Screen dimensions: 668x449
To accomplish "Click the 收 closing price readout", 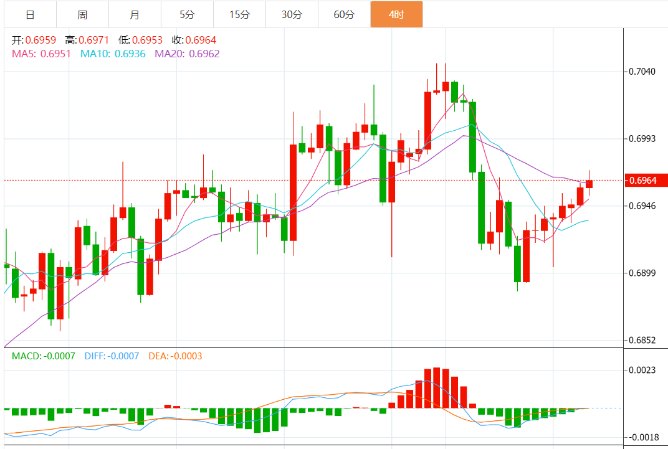I will point(194,40).
